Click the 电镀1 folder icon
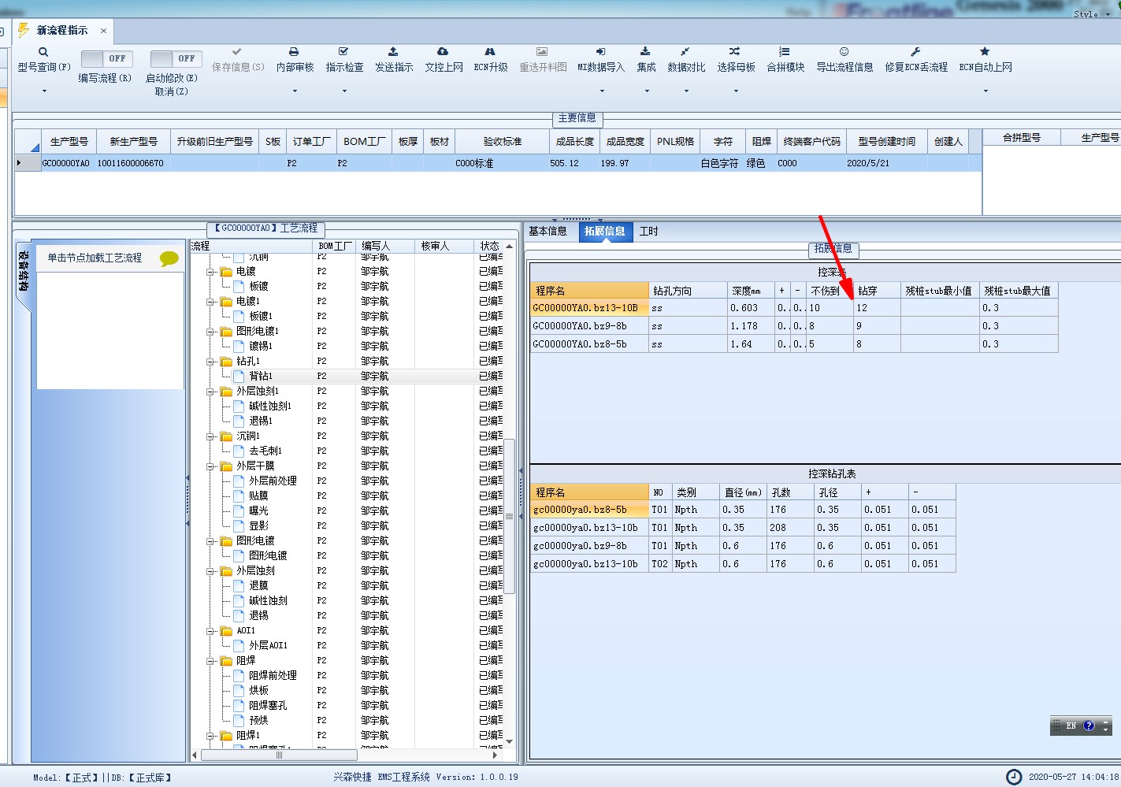Viewport: 1121px width, 787px height. pos(226,302)
